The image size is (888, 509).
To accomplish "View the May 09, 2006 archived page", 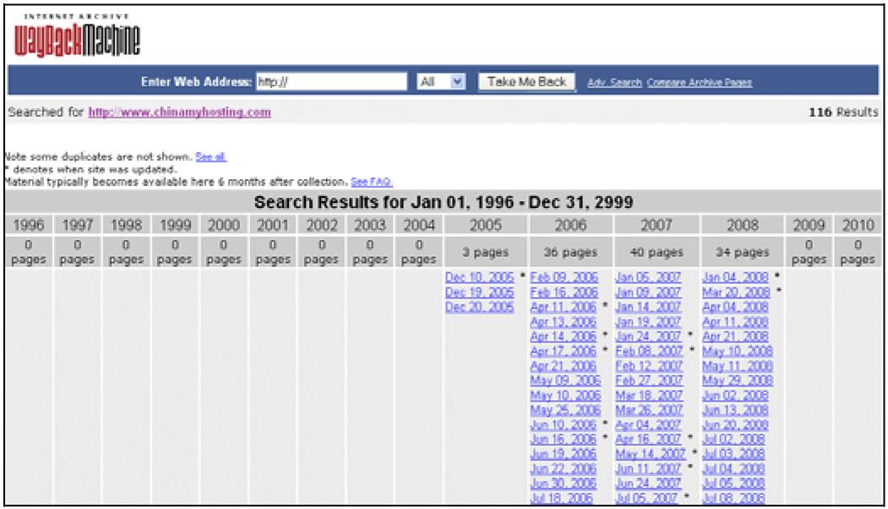I will [x=565, y=380].
